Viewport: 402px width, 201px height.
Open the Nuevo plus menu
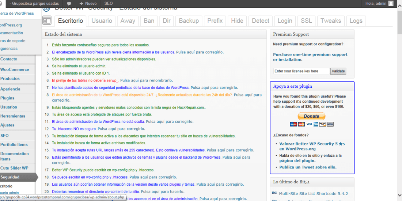[88, 4]
